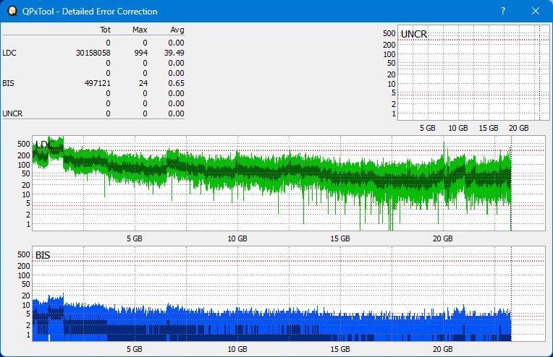Click the BIS total value 497121
The height and width of the screenshot is (357, 553).
coord(97,83)
